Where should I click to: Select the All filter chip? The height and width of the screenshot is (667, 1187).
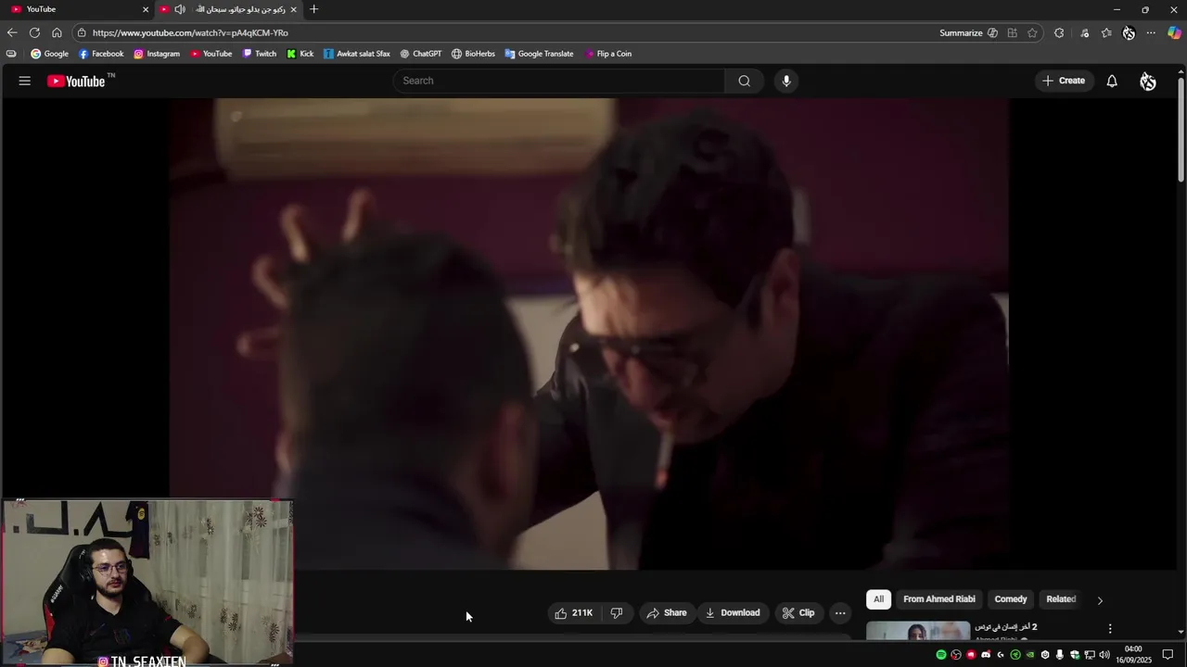tap(878, 599)
